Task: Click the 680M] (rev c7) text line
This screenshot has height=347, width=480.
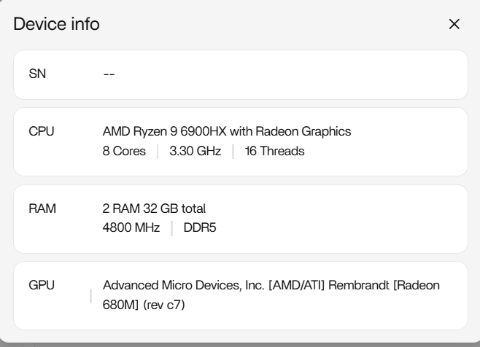Action: point(144,305)
